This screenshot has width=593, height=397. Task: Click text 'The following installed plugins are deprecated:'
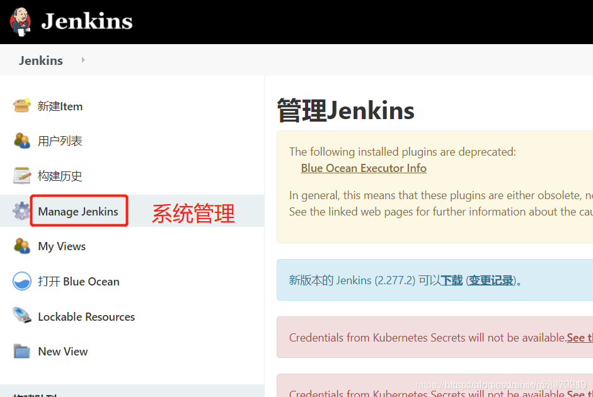click(403, 152)
